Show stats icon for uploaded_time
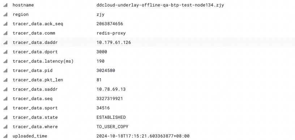This screenshot has height=140, width=295. pos(5,136)
